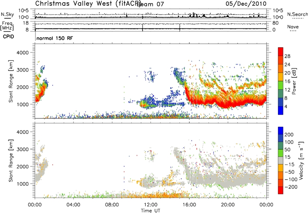Select the "Beam 07" label
This screenshot has width=308, height=213.
(x=150, y=4)
